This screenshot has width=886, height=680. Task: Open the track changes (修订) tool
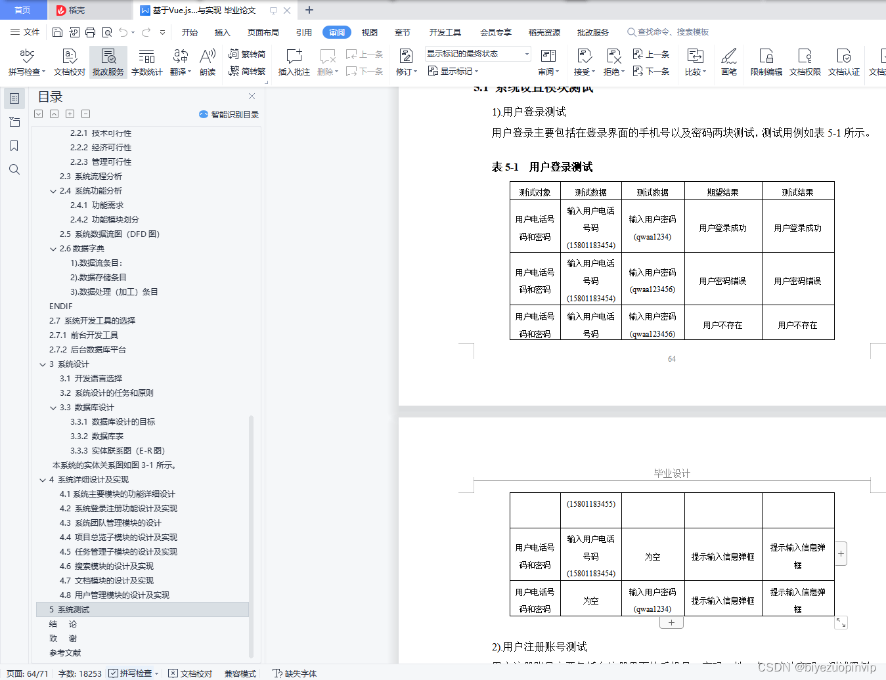tap(407, 62)
